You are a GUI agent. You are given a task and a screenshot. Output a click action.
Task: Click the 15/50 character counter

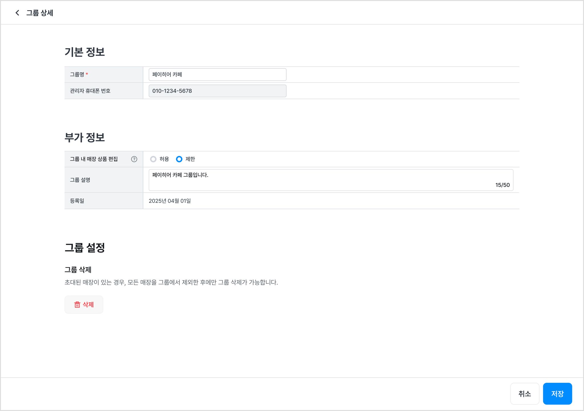502,185
